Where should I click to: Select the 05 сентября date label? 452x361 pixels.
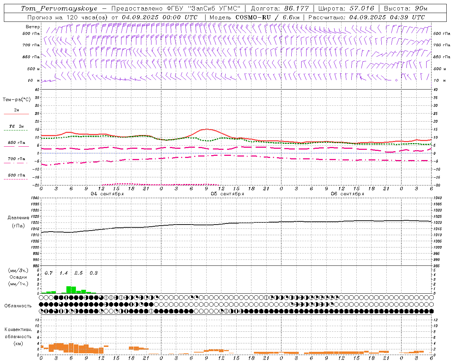pyautogui.click(x=227, y=194)
